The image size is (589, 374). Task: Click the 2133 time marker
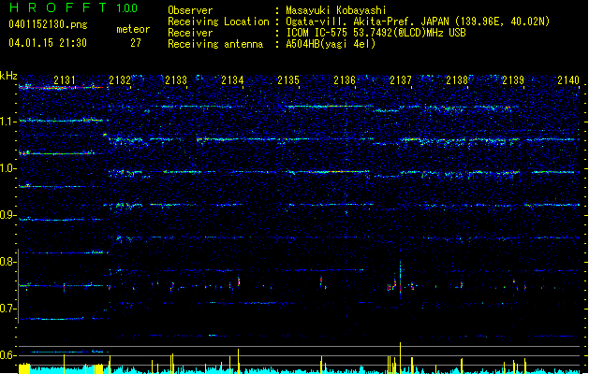pos(176,80)
